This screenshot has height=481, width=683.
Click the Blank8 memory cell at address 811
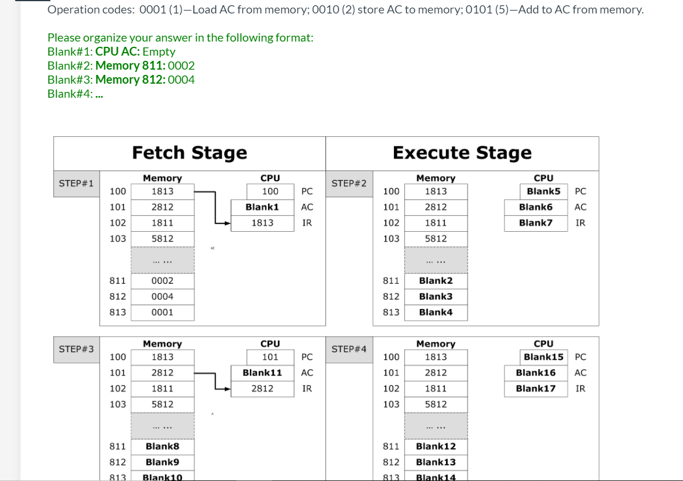tap(163, 446)
